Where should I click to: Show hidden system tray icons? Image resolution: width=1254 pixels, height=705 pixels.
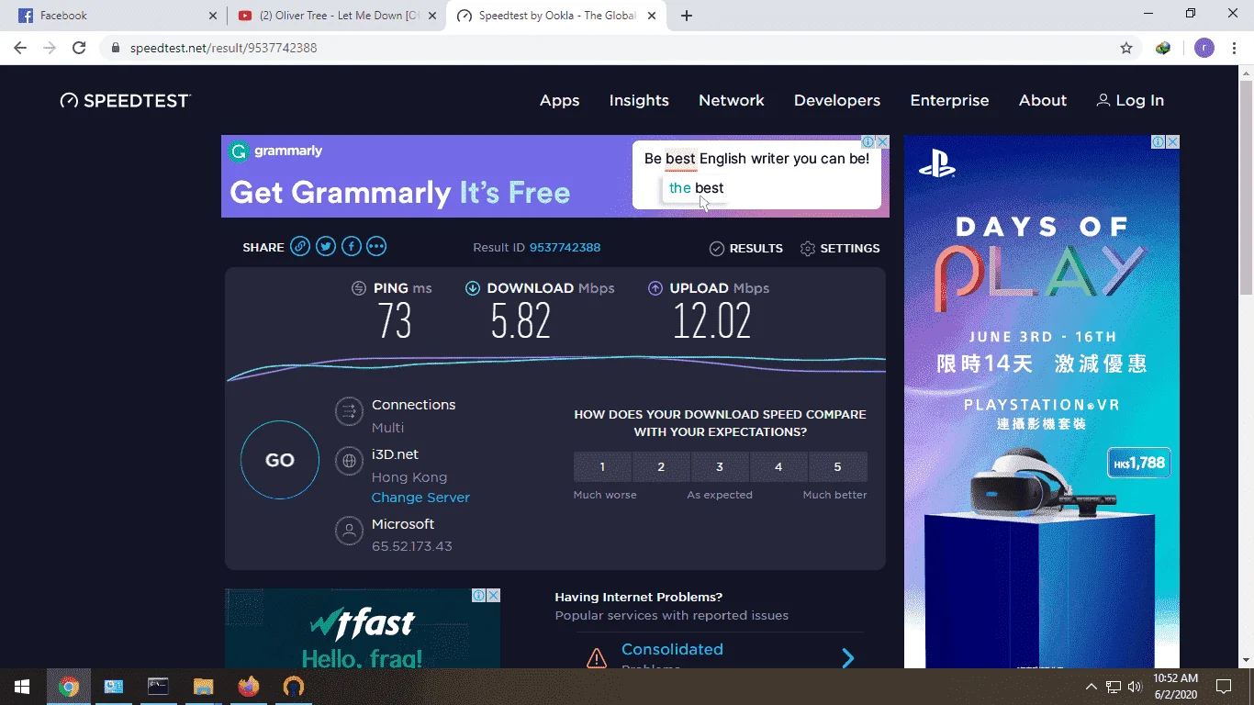pyautogui.click(x=1092, y=687)
